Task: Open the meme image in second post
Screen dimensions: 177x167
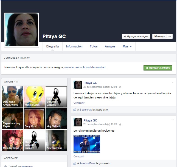Action: [87, 144]
